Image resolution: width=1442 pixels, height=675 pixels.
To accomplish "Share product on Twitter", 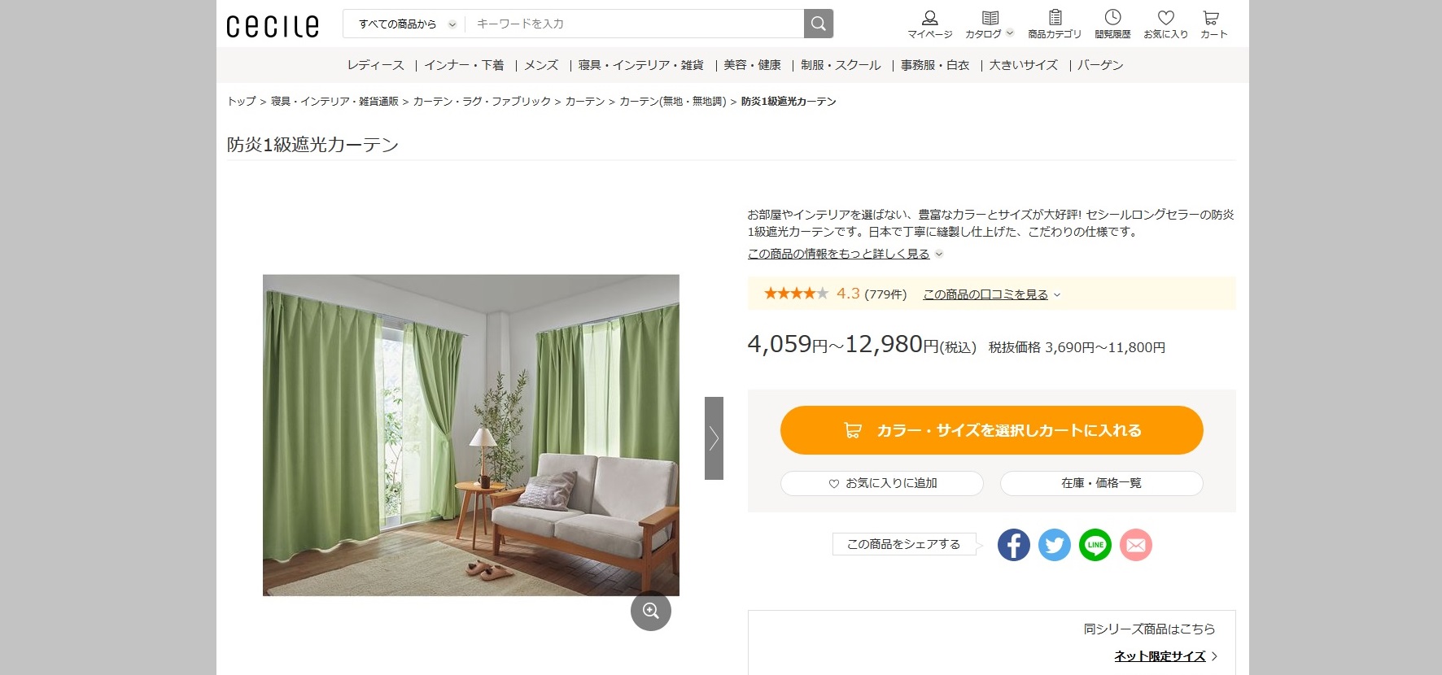I will [x=1055, y=545].
